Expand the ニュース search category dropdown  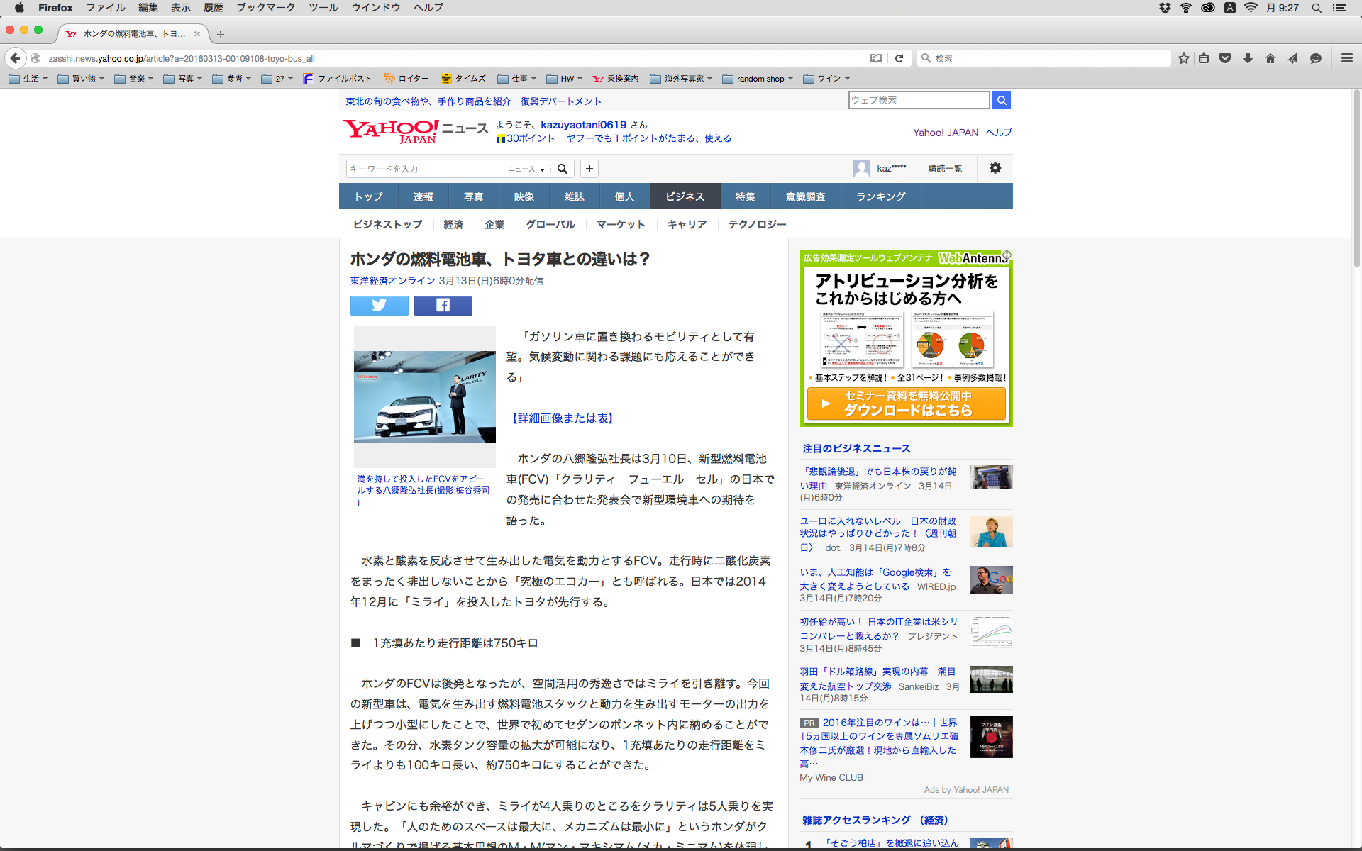526,169
